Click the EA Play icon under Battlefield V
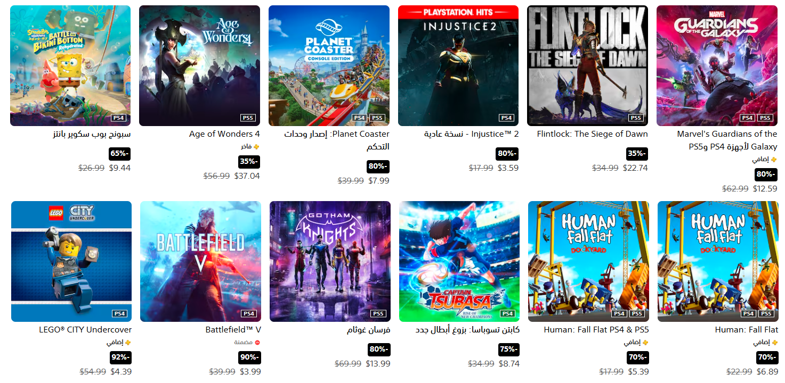Image resolution: width=785 pixels, height=383 pixels. tap(257, 343)
